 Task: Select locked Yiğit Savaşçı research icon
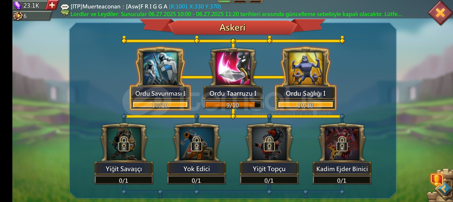click(124, 144)
